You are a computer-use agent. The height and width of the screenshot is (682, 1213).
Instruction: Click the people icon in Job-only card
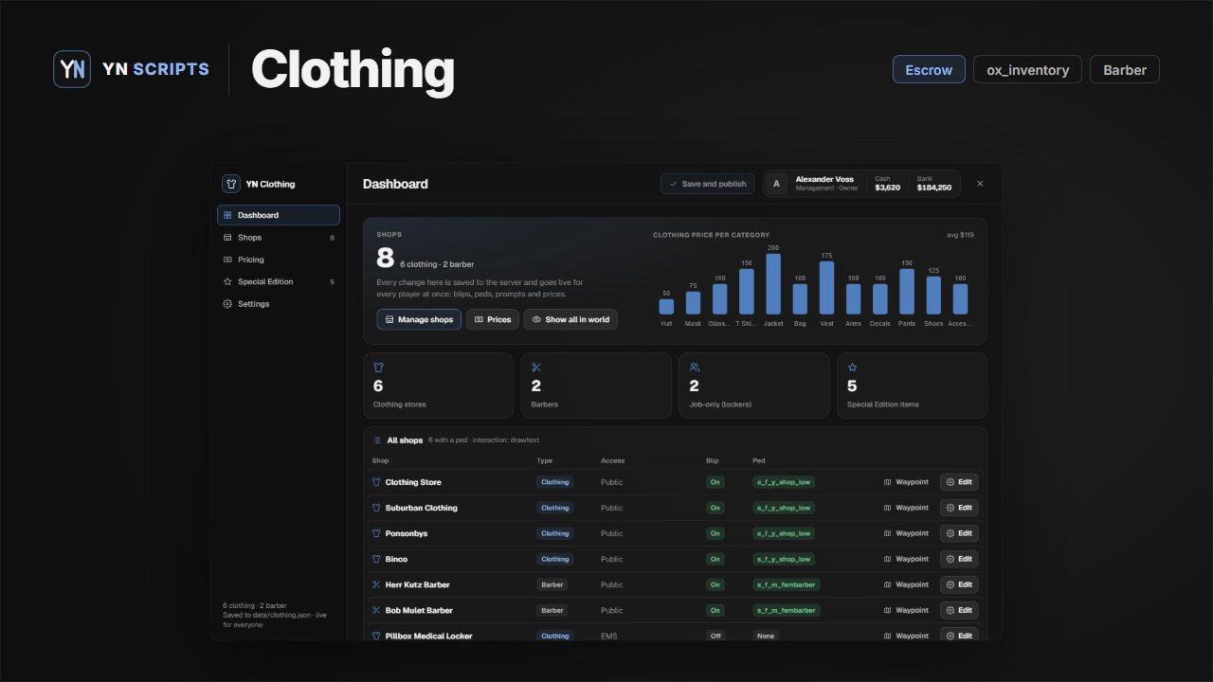(695, 368)
